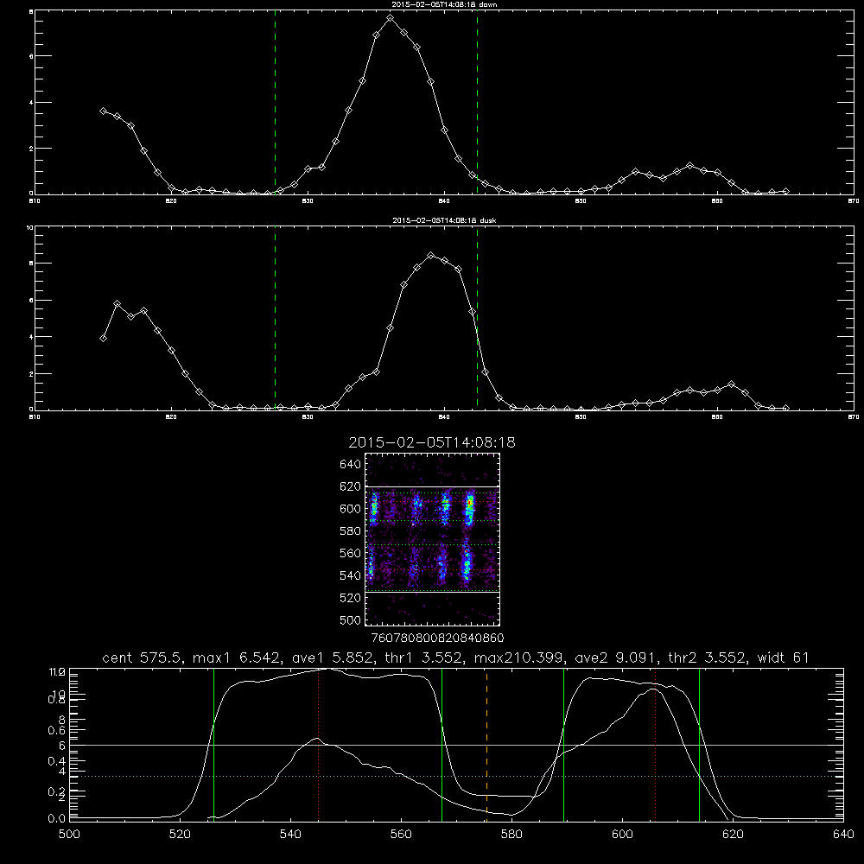Select the 'widt 61' value in stats line

pyautogui.click(x=783, y=658)
